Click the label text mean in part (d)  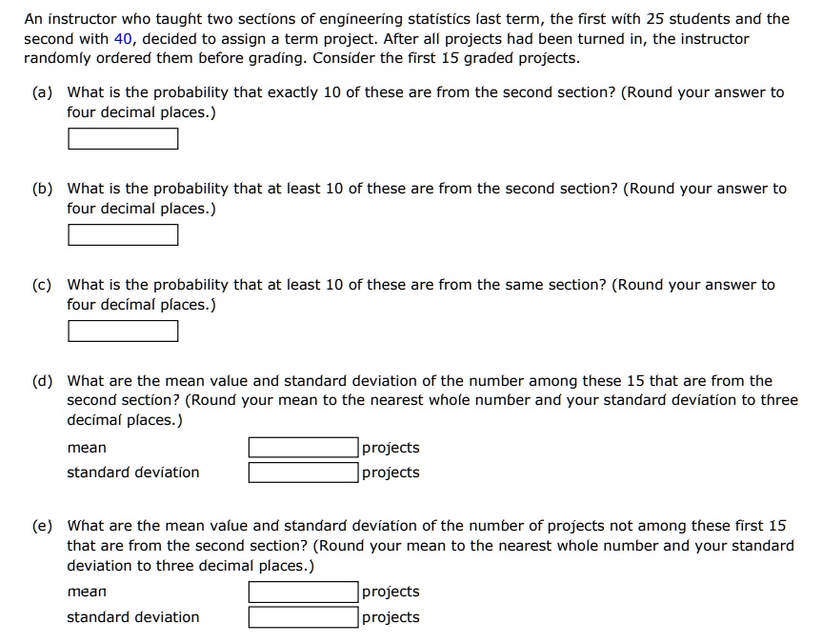(x=85, y=447)
